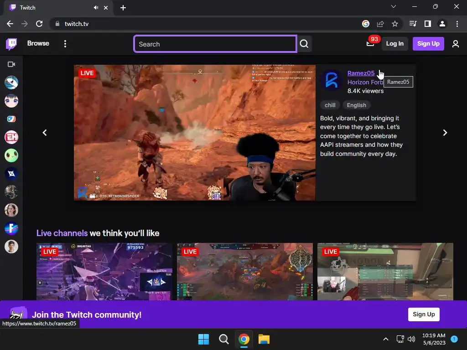Open the volume control in system tray
Viewport: 467px width, 350px height.
(411, 339)
